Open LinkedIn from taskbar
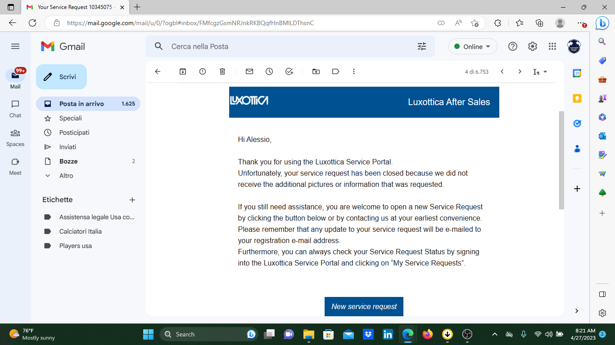615x345 pixels. pos(388,334)
